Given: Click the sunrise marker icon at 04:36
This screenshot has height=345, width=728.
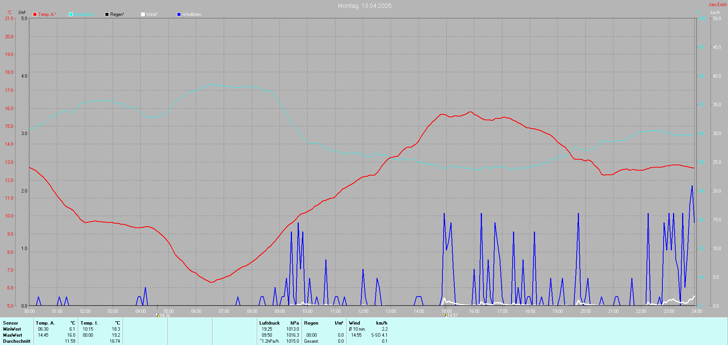Looking at the screenshot, I should pyautogui.click(x=157, y=315).
